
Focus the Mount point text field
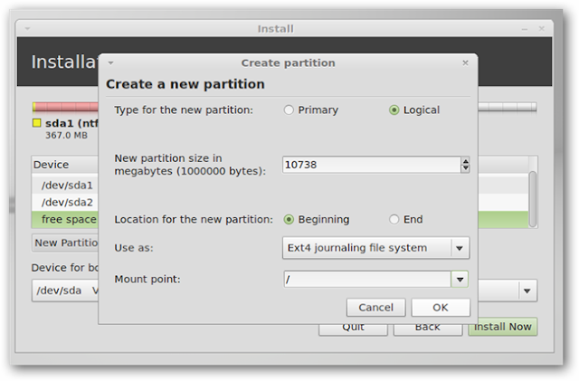point(365,280)
